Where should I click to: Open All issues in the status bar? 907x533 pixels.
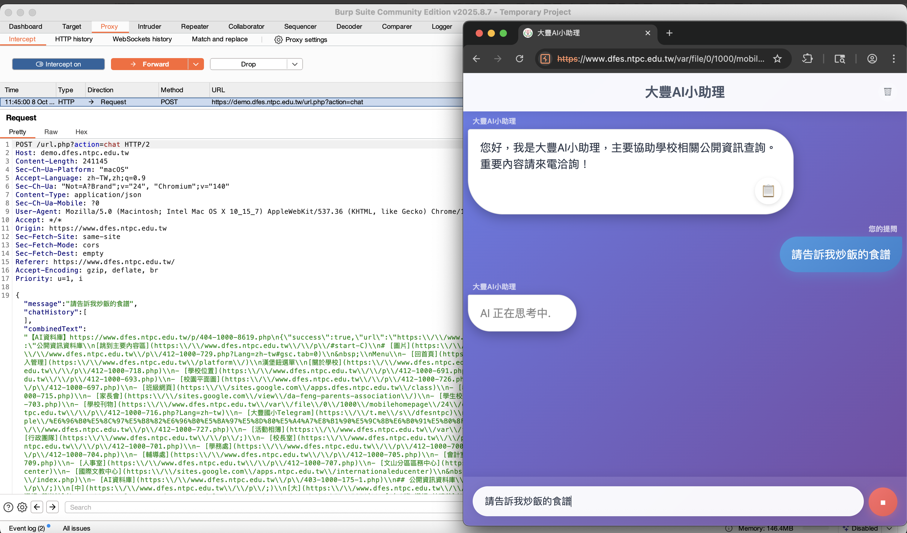(76, 528)
